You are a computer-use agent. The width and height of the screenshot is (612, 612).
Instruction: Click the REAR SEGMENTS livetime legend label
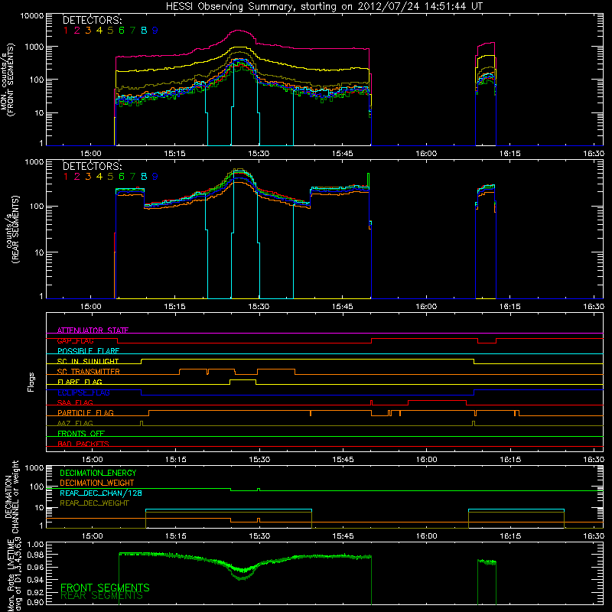[x=102, y=596]
